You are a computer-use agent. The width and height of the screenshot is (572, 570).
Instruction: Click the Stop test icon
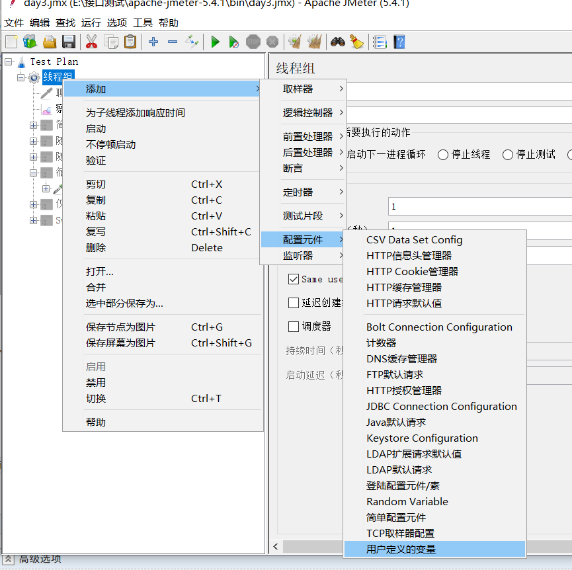pyautogui.click(x=253, y=42)
